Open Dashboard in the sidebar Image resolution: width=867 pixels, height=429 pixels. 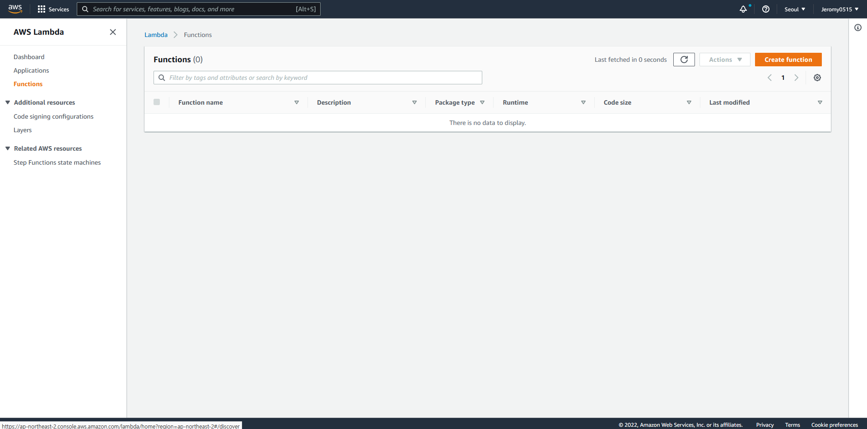tap(29, 57)
